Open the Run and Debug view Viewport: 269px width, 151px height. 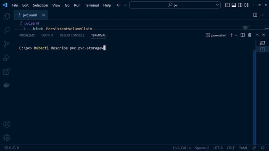click(x=7, y=58)
